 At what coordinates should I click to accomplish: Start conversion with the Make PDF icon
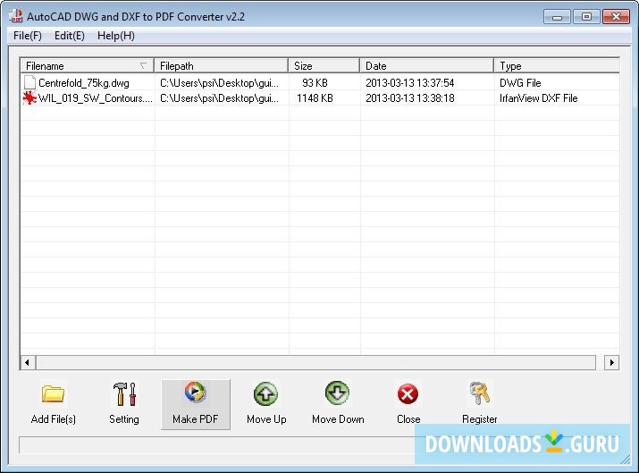pos(195,393)
